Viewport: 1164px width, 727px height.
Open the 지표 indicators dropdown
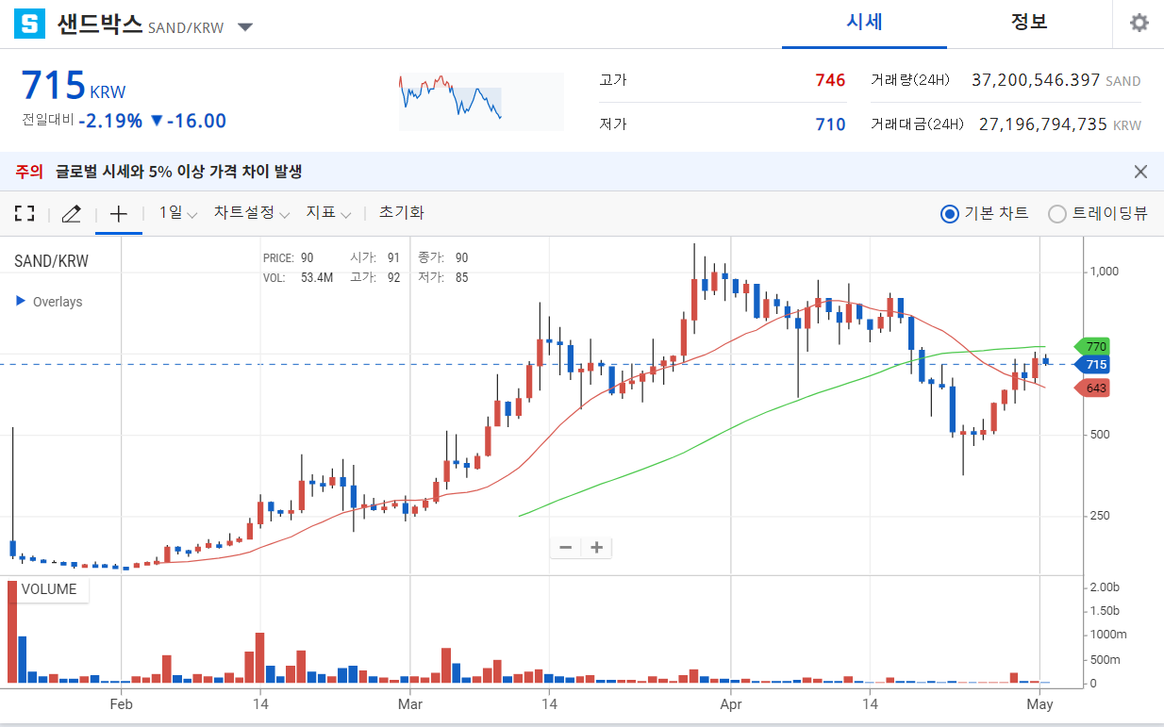328,213
